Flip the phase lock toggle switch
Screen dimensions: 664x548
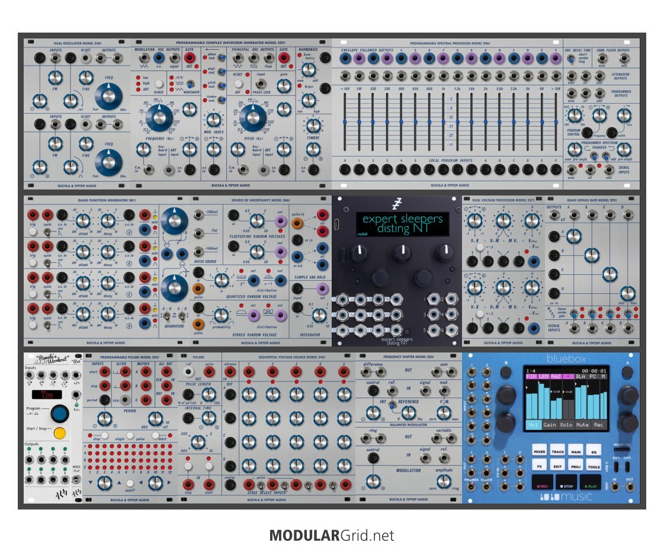220,57
